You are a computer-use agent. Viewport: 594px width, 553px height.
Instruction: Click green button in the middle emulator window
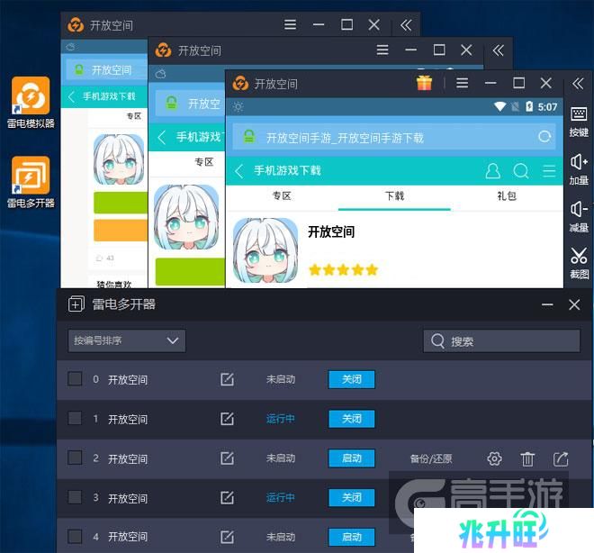190,271
